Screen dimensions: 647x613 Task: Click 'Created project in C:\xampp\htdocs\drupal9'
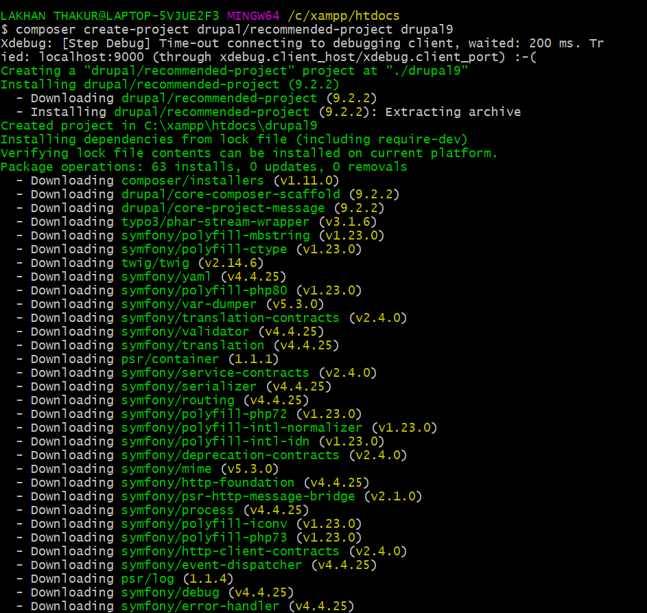point(159,126)
